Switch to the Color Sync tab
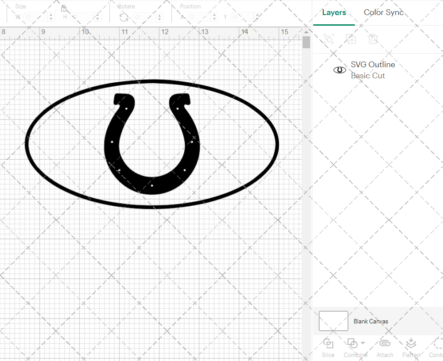 (x=384, y=12)
